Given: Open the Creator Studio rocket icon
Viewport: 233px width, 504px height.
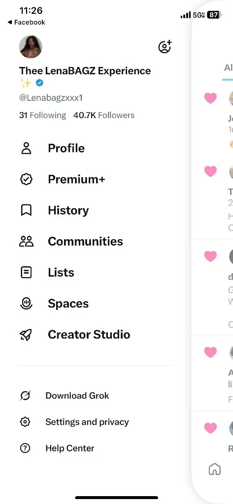Looking at the screenshot, I should (x=26, y=335).
